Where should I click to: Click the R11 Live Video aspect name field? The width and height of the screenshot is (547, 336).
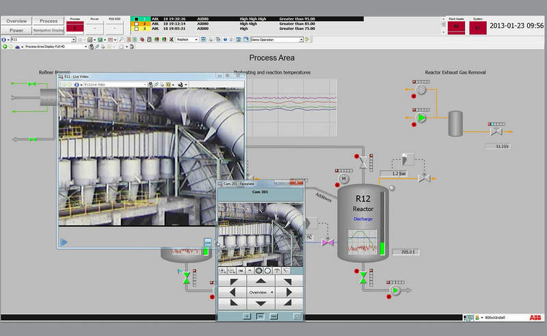[x=114, y=85]
